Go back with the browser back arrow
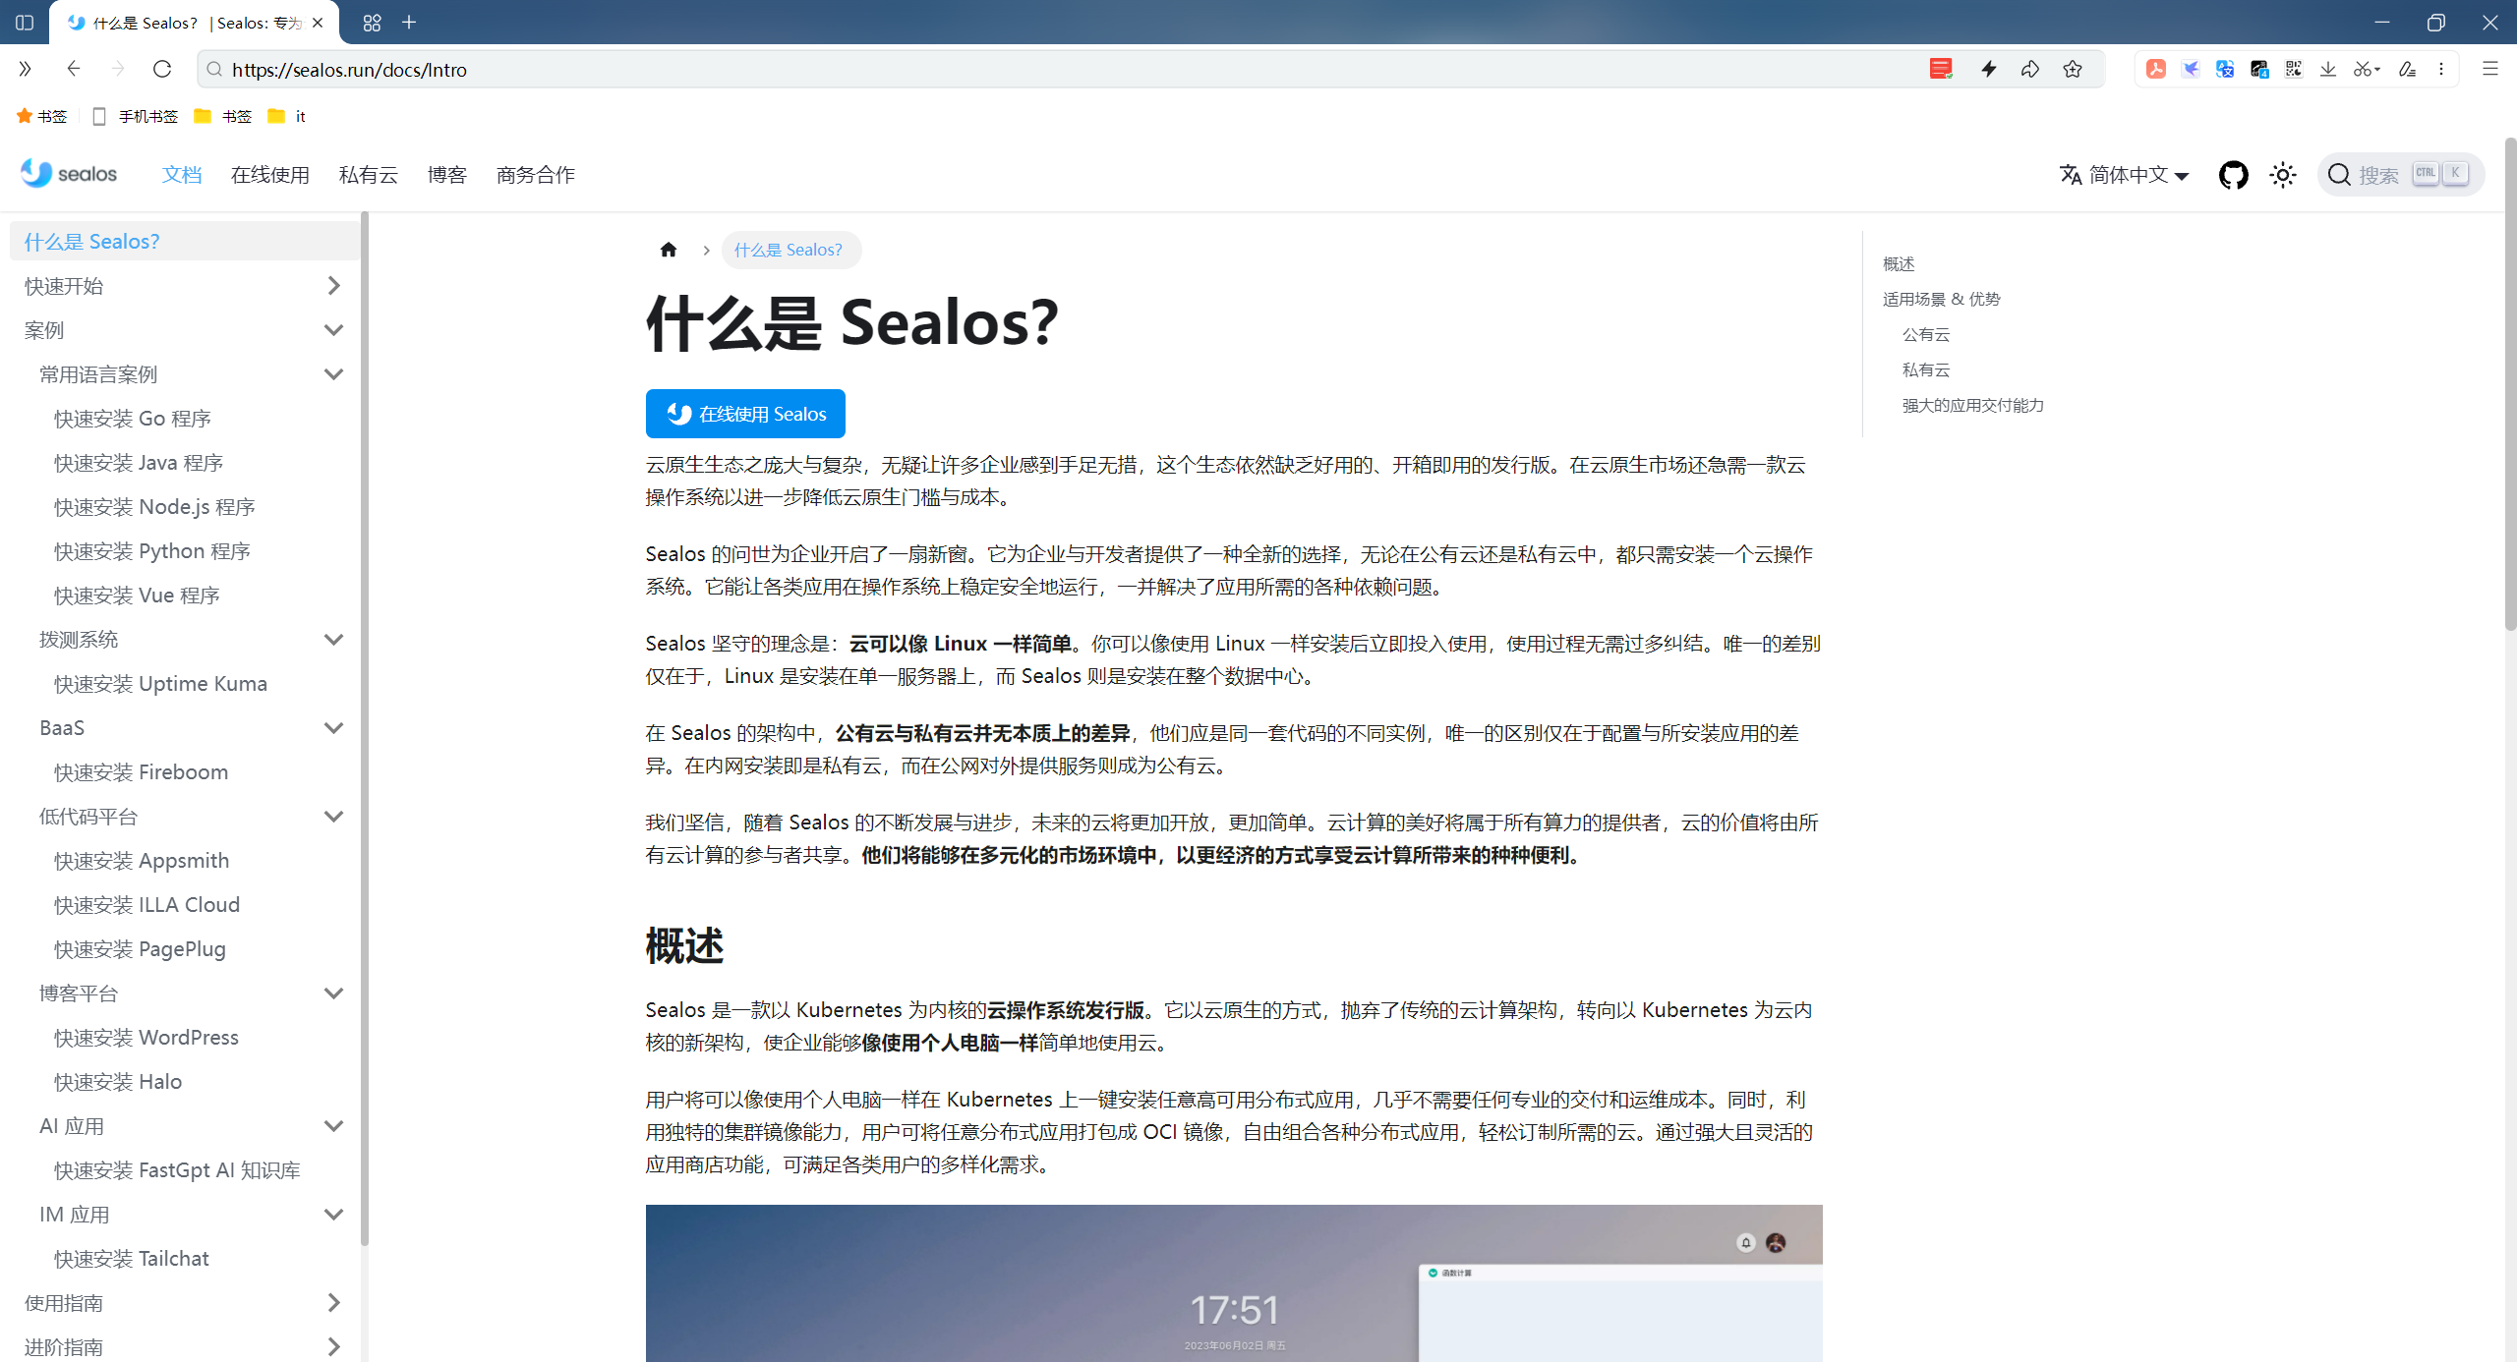The height and width of the screenshot is (1362, 2517). coord(73,69)
